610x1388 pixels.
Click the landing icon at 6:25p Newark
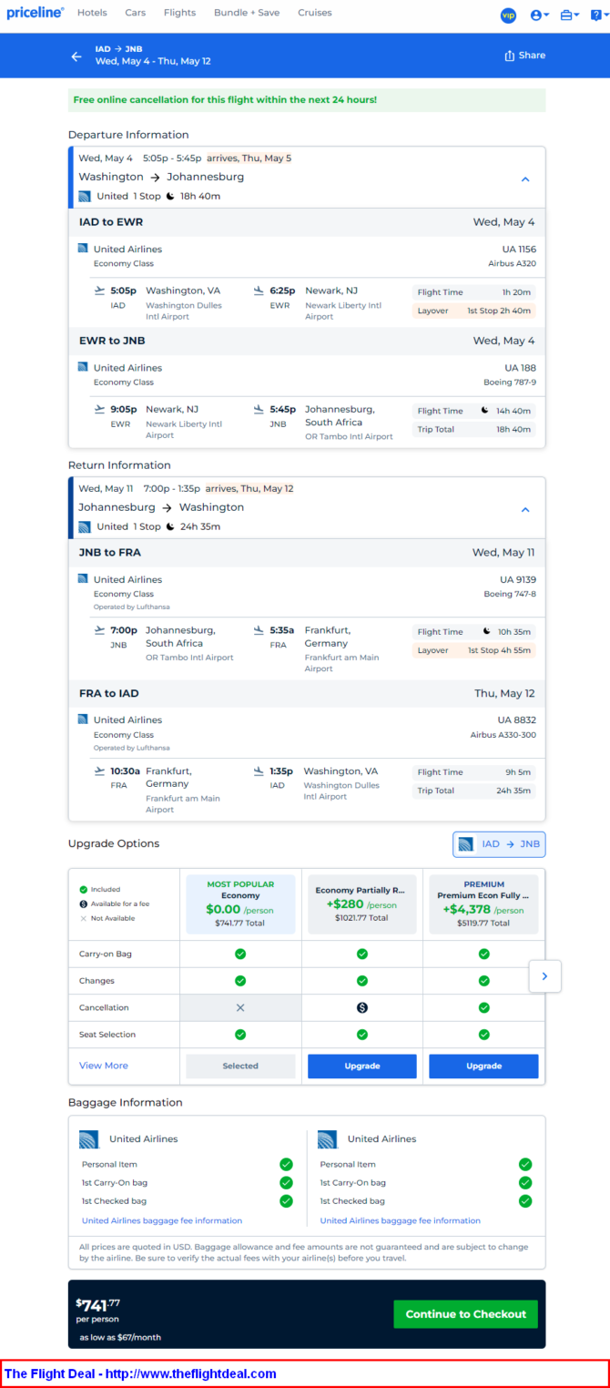point(259,291)
